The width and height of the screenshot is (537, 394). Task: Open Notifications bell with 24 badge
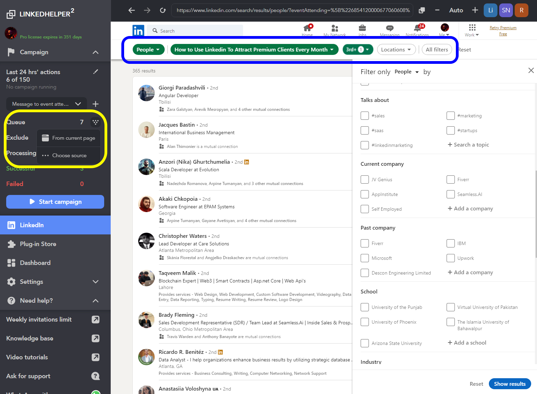(417, 30)
